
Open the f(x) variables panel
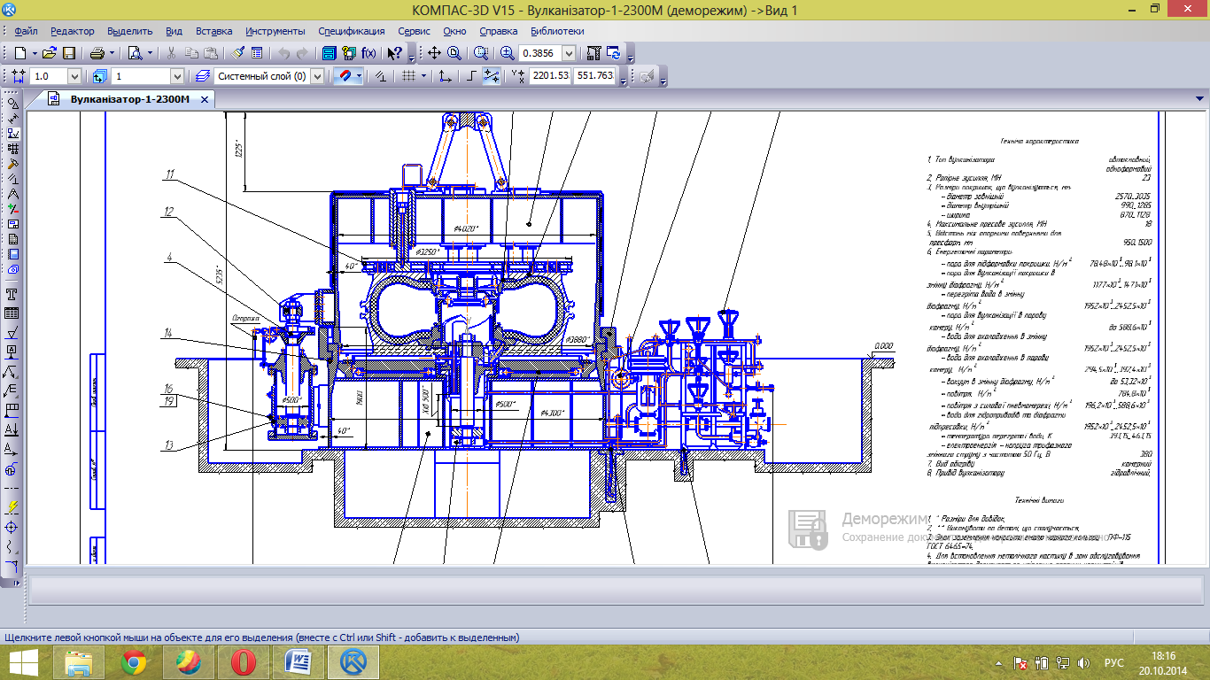(368, 53)
